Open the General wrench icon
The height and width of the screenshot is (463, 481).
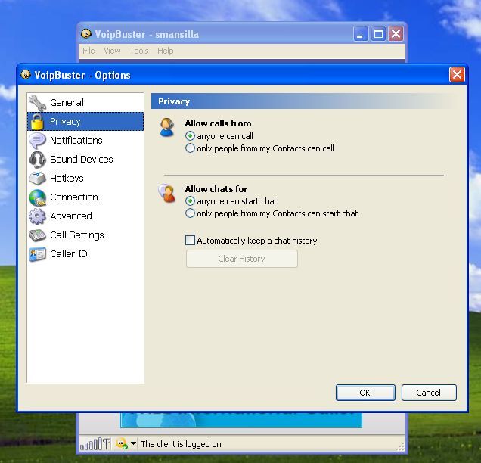click(37, 102)
